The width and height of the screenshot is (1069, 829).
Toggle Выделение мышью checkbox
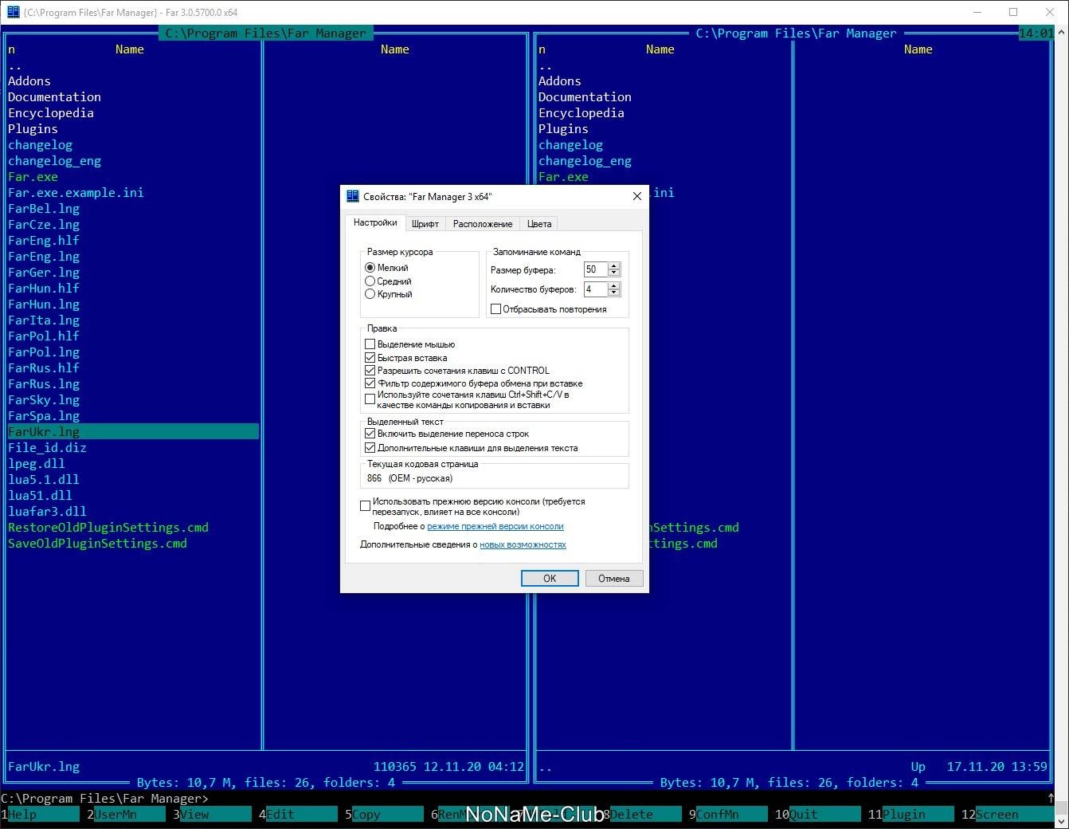click(x=370, y=344)
